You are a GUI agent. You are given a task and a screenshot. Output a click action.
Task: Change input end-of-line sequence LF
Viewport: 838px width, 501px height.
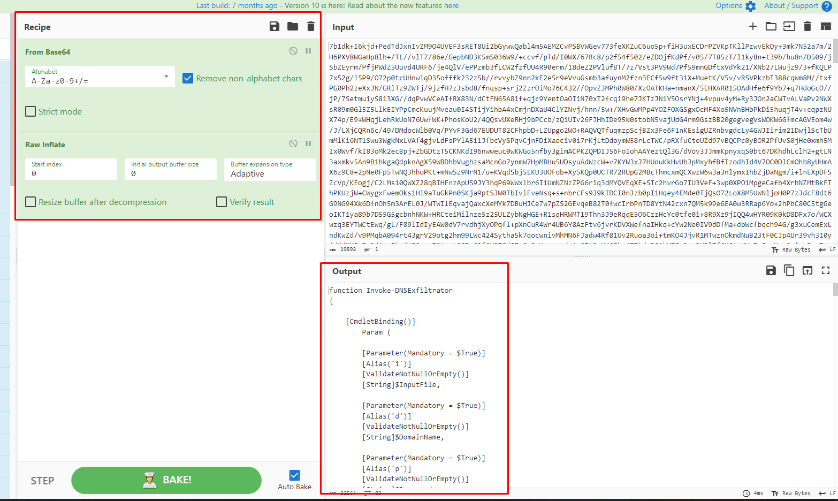click(827, 250)
